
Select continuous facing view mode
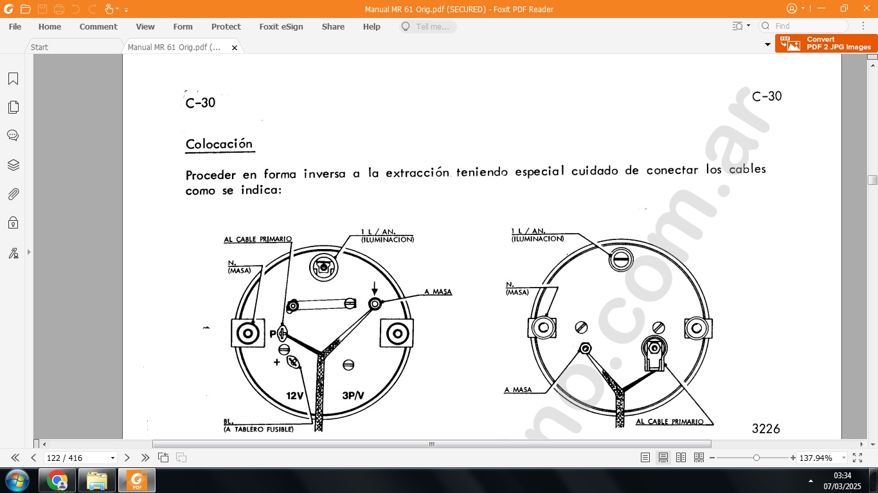click(699, 458)
